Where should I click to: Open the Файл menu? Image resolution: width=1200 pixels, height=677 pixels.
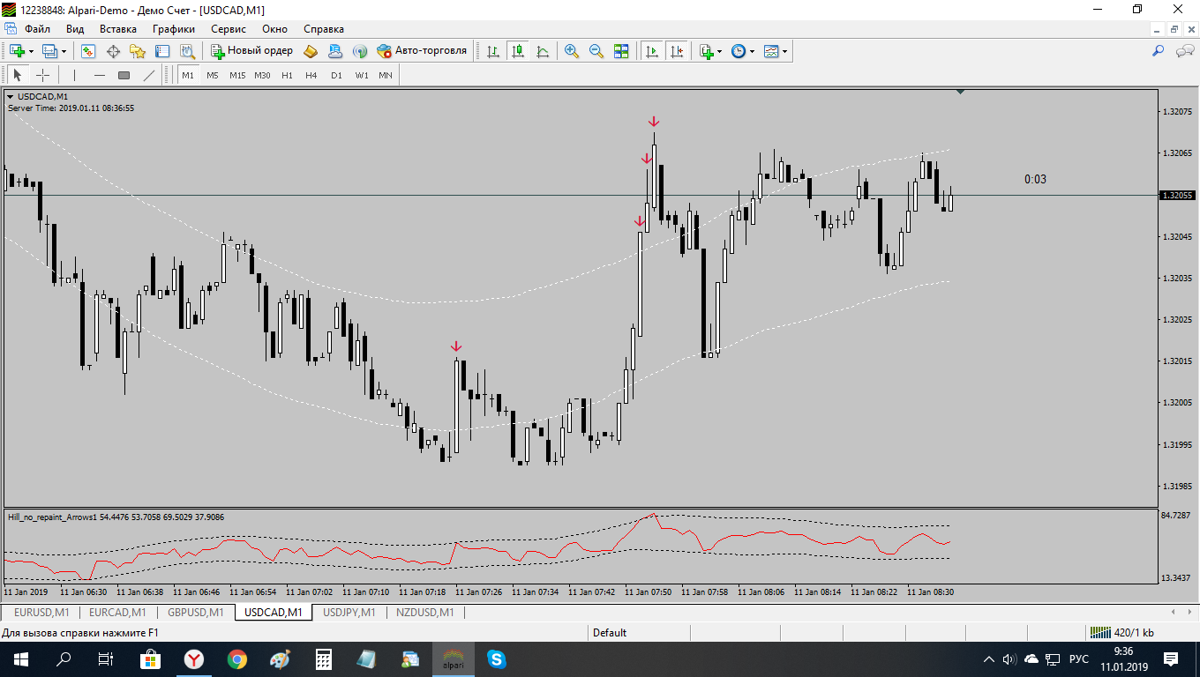37,28
